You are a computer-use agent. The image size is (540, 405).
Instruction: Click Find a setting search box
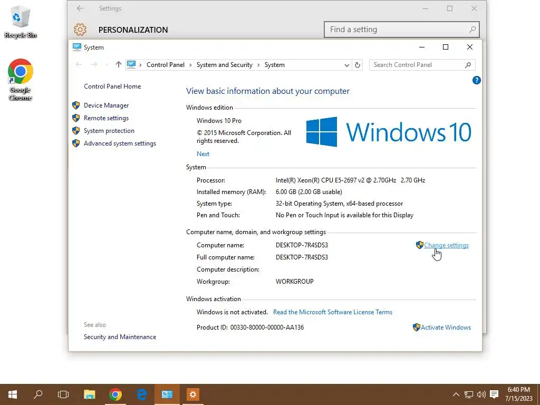(x=401, y=30)
